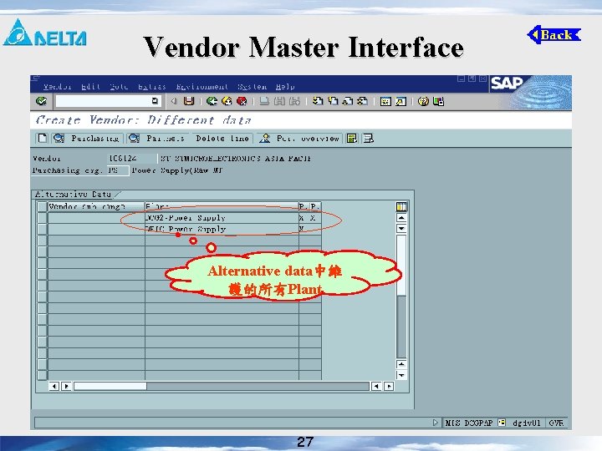Click the lower scroll-up arrow of the table
Screen dimensions: 602x451
[401, 364]
